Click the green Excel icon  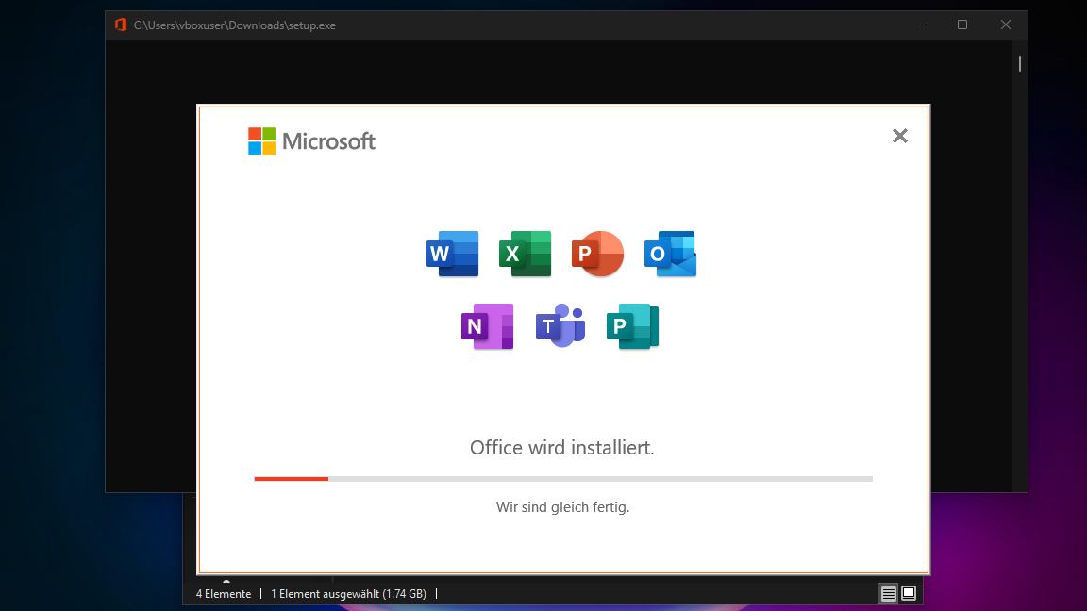point(526,254)
